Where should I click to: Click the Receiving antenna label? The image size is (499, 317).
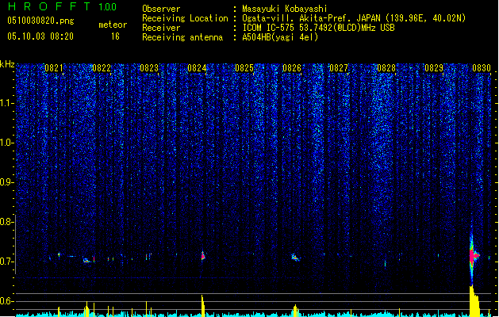(x=182, y=37)
